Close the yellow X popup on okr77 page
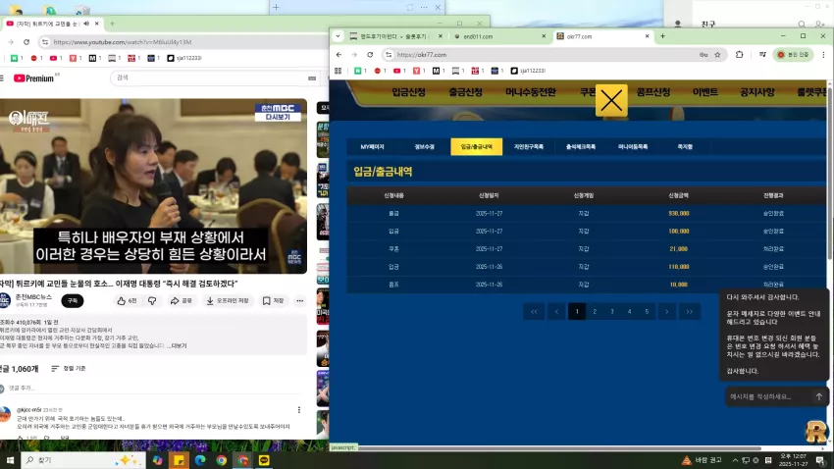 [611, 100]
